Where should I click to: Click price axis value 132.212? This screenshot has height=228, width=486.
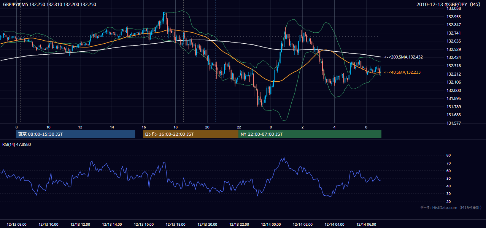(454, 74)
